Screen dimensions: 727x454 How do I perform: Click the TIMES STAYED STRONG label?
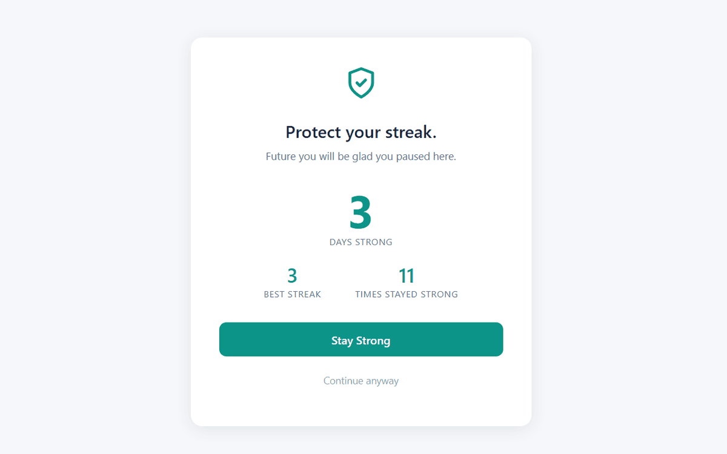click(x=407, y=294)
